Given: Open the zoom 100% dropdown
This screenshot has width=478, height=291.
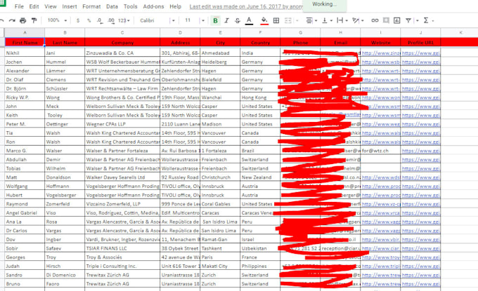Looking at the screenshot, I should [57, 20].
